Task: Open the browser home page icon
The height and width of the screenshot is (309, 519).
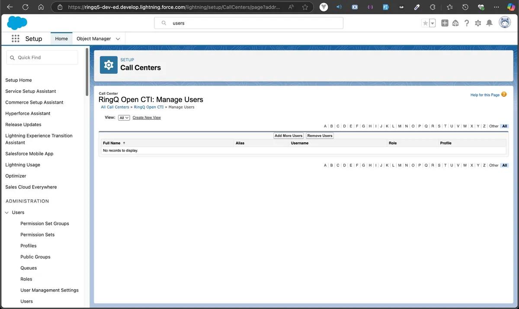Action: point(41,7)
